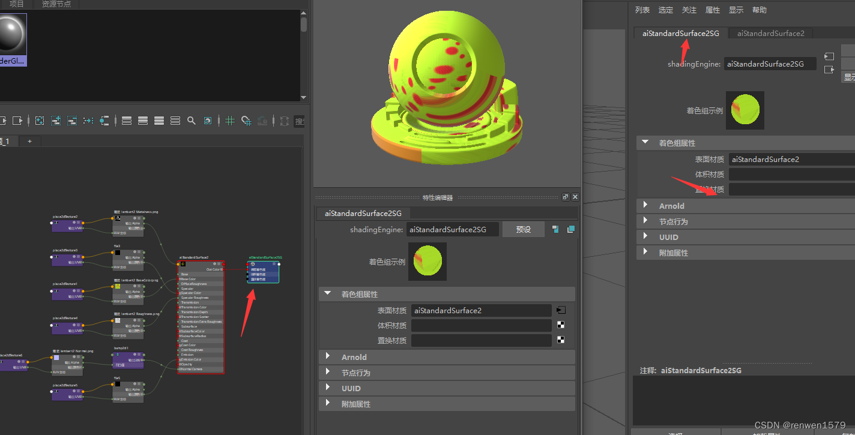
Task: Click the connection arrow icon beside 表面材质
Action: pyautogui.click(x=560, y=310)
